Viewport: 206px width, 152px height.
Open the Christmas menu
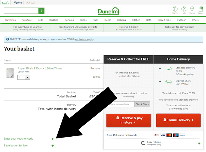[x=10, y=20]
